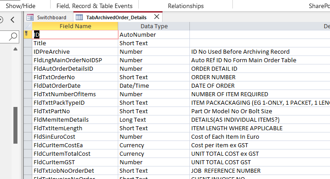Image resolution: width=330 pixels, height=179 pixels.
Task: Click description 'Auto REf ID No Form Main Order Table'
Action: point(244,60)
